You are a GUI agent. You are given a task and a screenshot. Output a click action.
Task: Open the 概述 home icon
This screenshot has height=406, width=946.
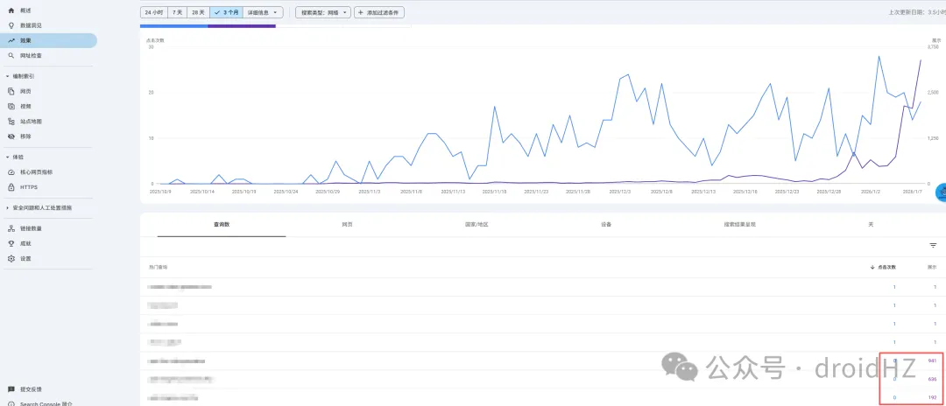point(11,10)
